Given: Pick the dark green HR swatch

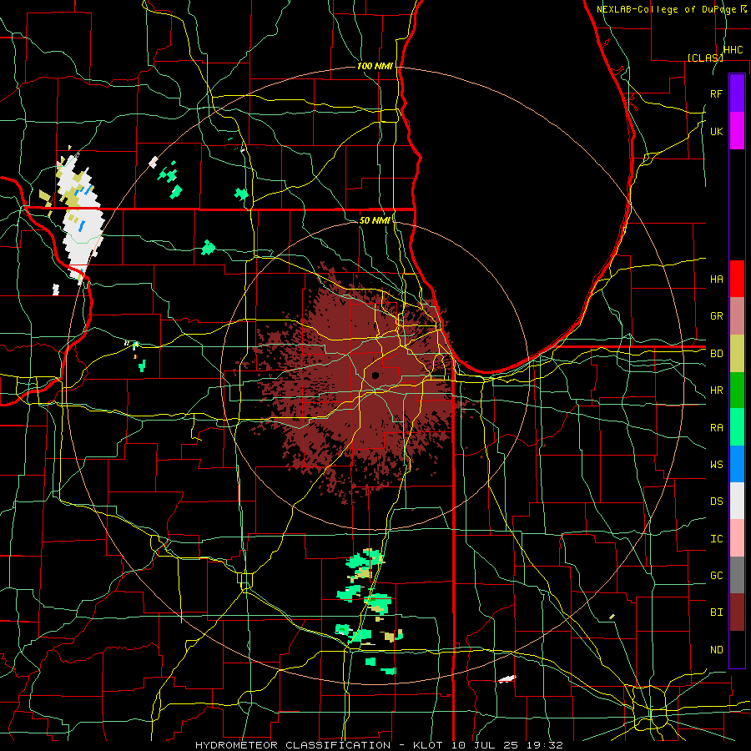Looking at the screenshot, I should pyautogui.click(x=737, y=391).
